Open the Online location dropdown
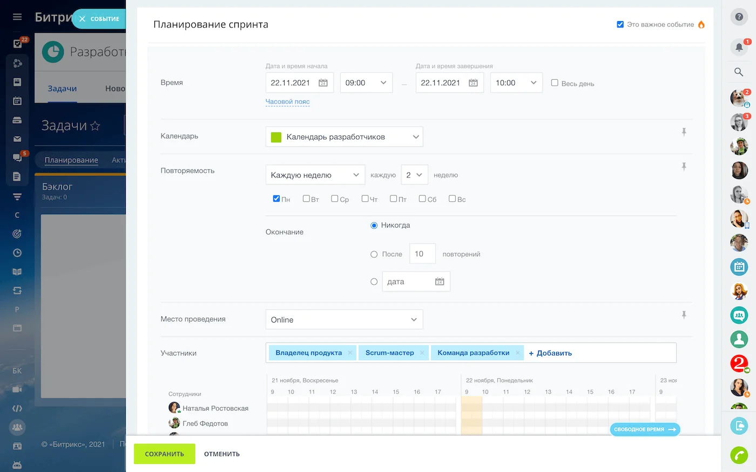 pyautogui.click(x=344, y=320)
